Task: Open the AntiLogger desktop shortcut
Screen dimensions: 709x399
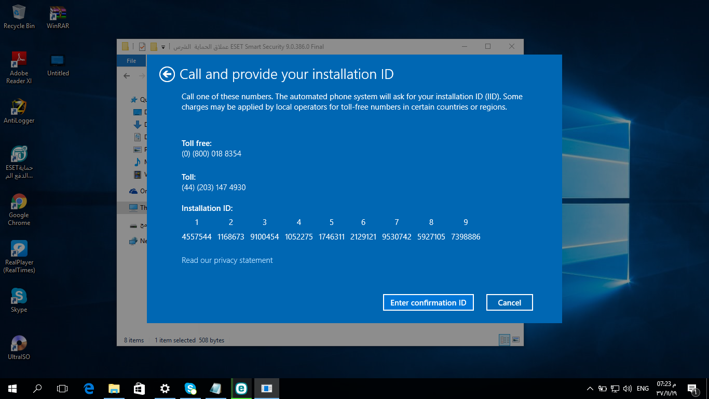Action: click(x=19, y=111)
